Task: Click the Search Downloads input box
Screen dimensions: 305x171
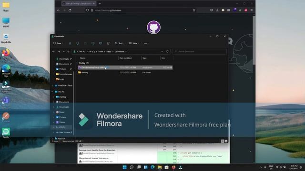Action: (x=199, y=52)
